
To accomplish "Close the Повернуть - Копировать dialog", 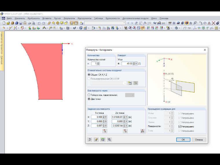I will click(205, 50).
